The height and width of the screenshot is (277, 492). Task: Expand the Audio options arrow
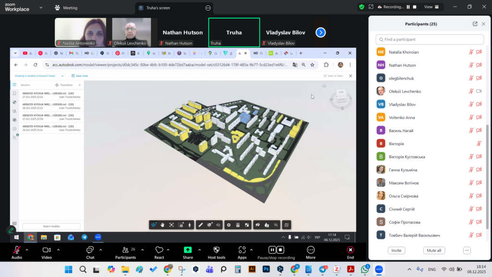pos(27,250)
